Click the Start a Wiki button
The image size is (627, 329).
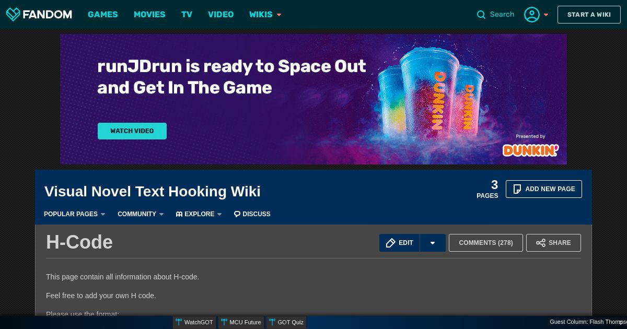[x=589, y=15]
